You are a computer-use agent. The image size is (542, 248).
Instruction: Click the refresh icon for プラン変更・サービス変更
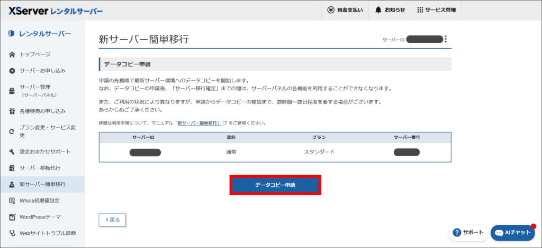click(x=12, y=131)
